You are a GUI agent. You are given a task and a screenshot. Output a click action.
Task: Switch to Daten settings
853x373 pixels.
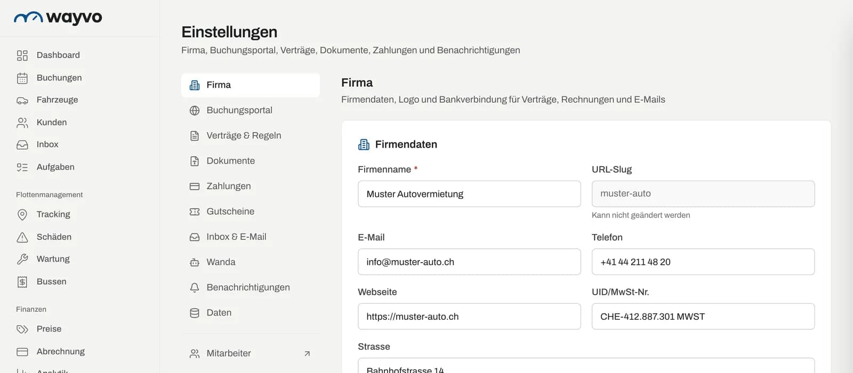[251, 313]
